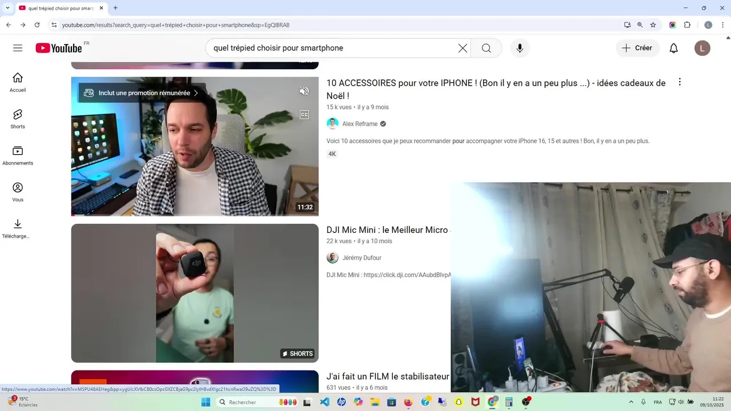Open a new Chrome tab

115,8
